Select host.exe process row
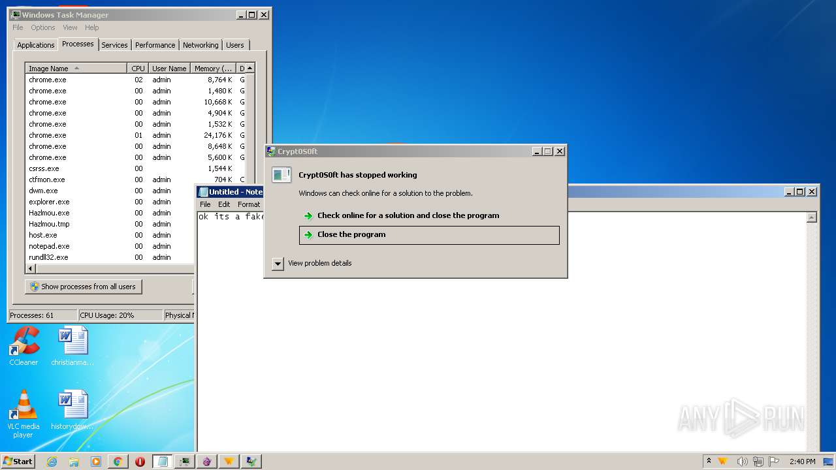Viewport: 836px width, 470px height. tap(110, 235)
